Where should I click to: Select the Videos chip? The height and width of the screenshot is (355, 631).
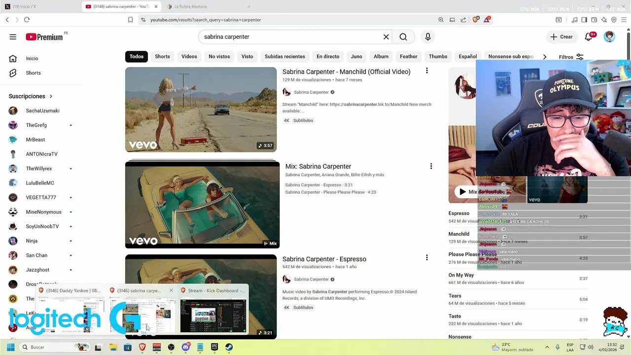189,57
